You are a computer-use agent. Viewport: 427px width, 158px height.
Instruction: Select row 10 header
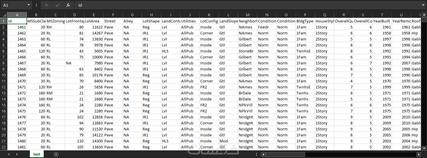[4, 75]
